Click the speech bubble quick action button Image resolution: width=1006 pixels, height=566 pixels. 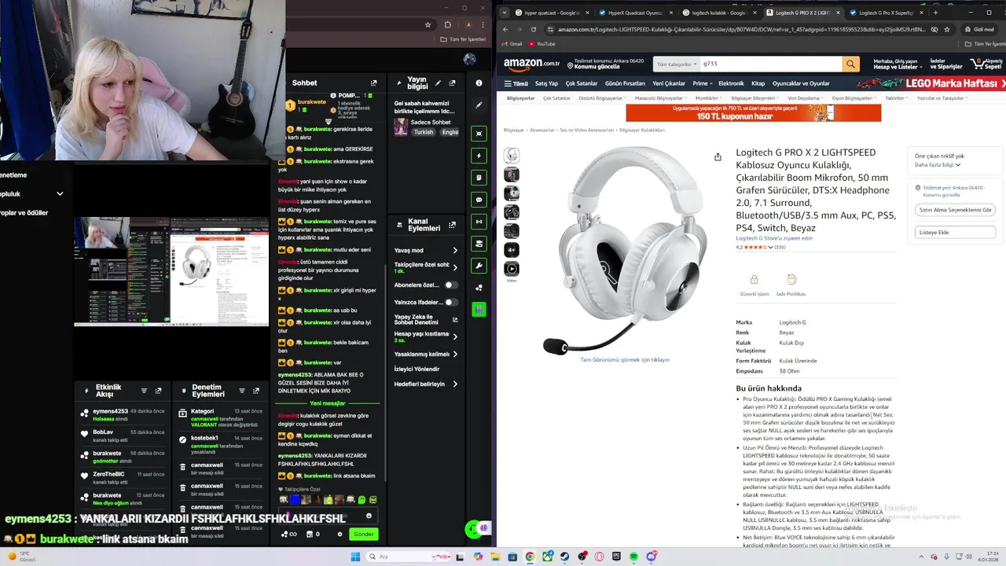479,200
